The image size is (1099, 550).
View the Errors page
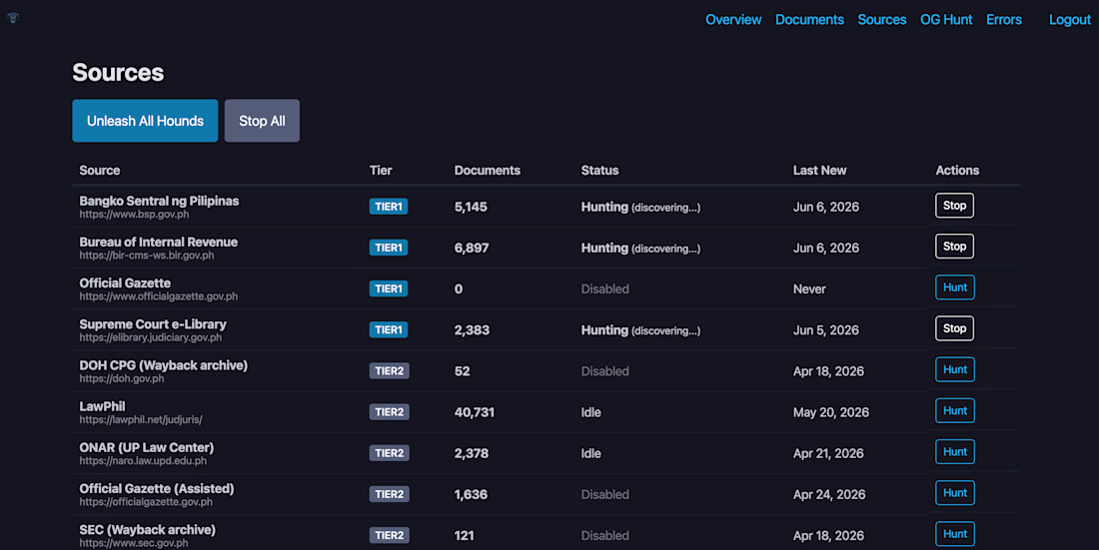(x=1004, y=20)
